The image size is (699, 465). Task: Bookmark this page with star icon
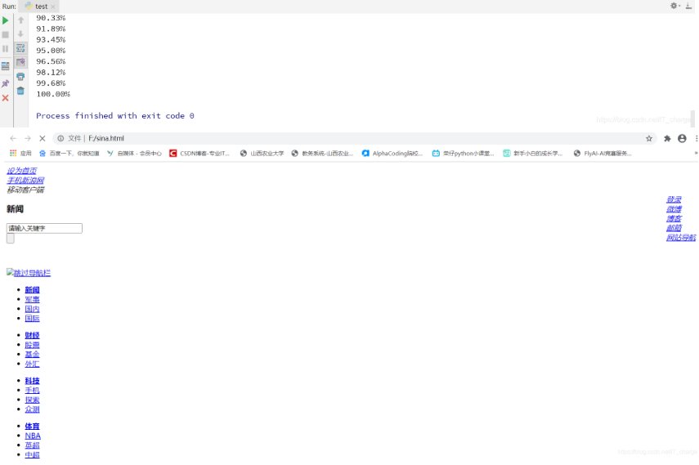[649, 139]
